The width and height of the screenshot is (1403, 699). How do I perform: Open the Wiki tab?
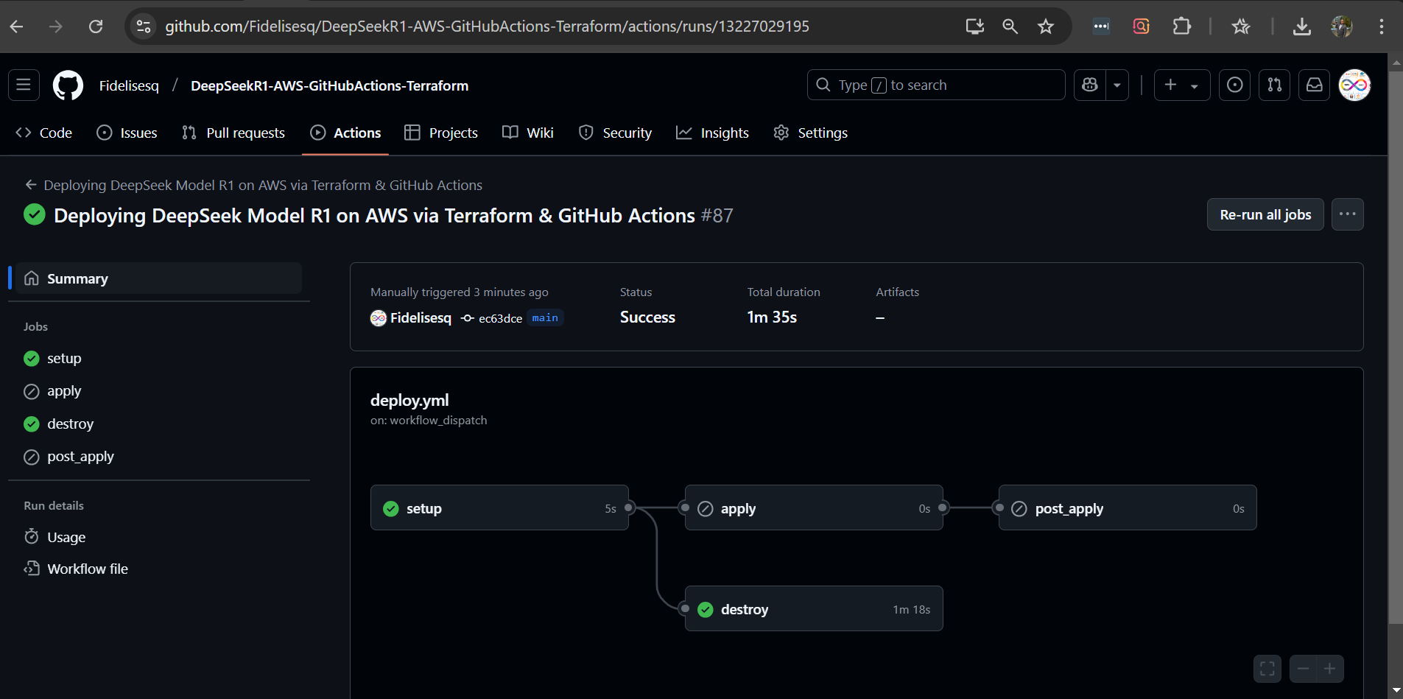pos(528,133)
